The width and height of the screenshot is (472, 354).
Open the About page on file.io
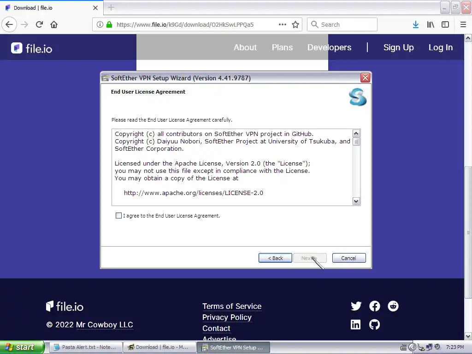click(245, 47)
